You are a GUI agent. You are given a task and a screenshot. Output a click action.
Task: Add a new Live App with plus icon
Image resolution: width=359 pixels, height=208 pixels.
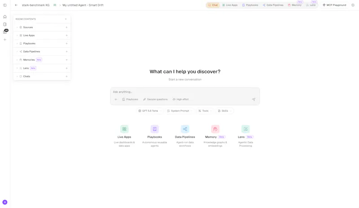tap(66, 35)
